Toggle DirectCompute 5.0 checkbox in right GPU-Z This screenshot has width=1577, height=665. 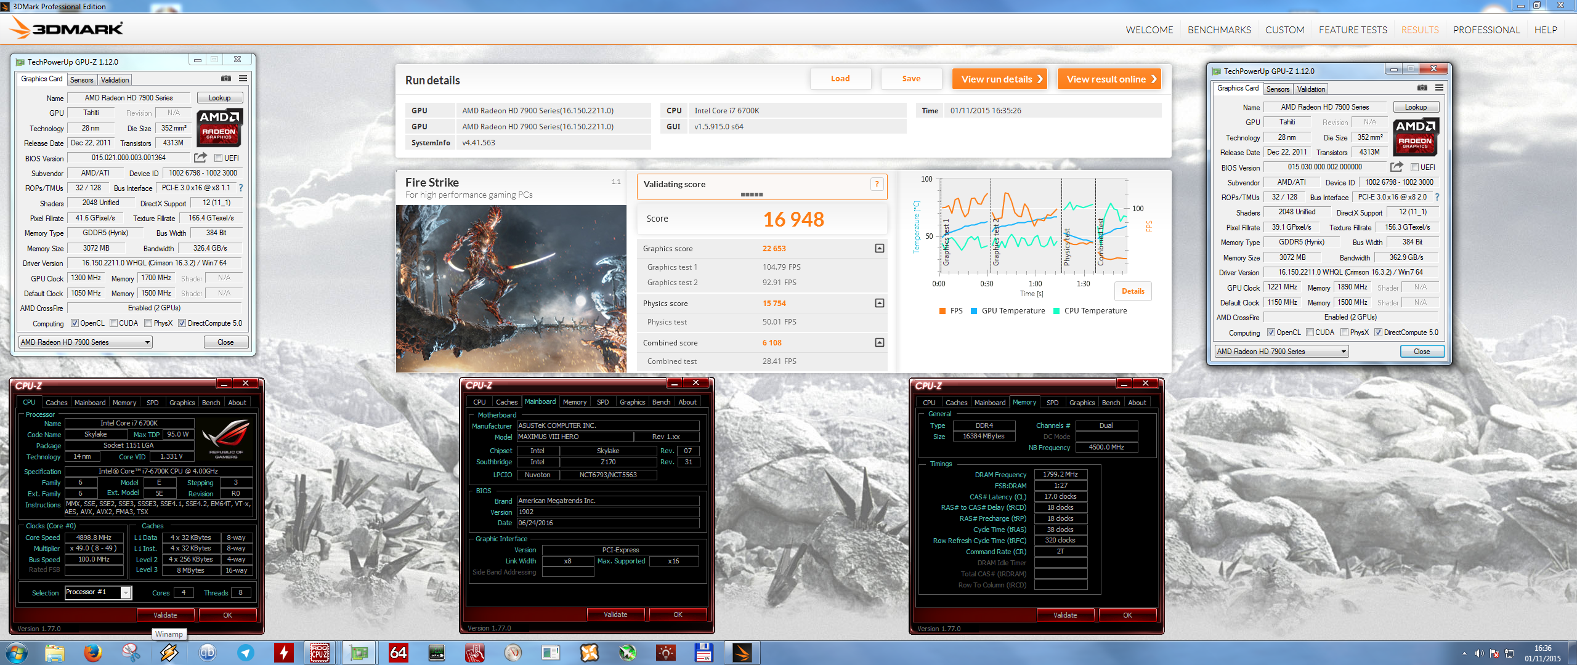pos(1378,332)
